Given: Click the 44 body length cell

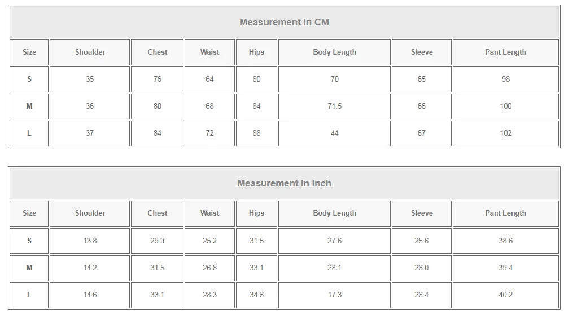Looking at the screenshot, I should coord(335,133).
